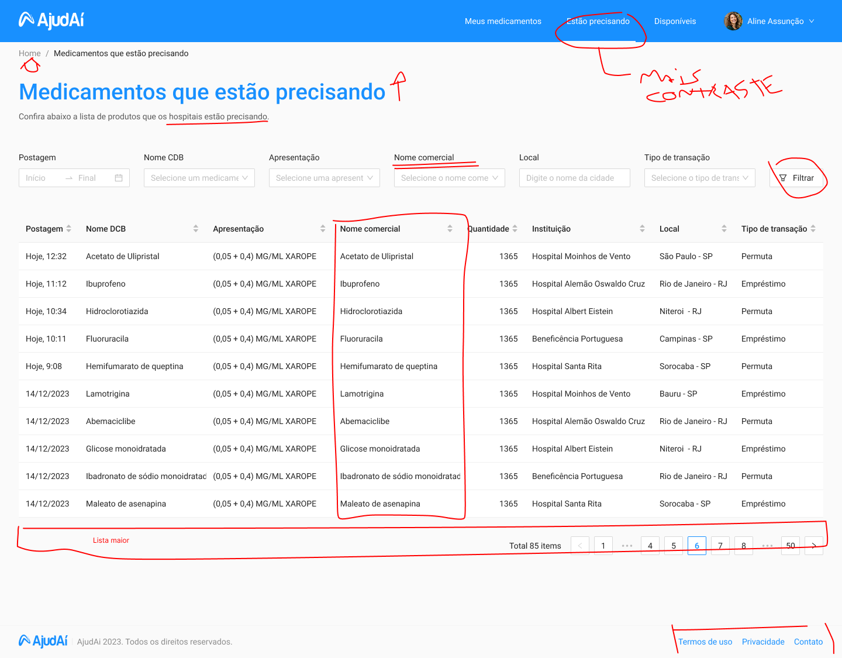This screenshot has width=842, height=658.
Task: Open the user menu chevron beside Aline Assunção
Action: pos(811,21)
